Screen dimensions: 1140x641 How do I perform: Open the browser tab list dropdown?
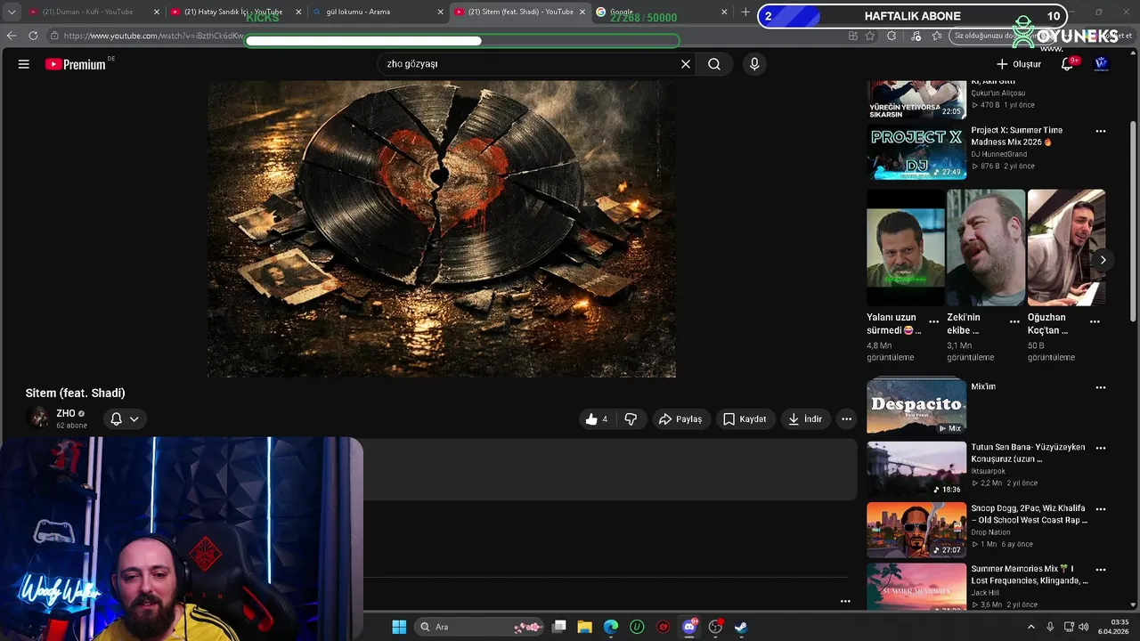[12, 12]
